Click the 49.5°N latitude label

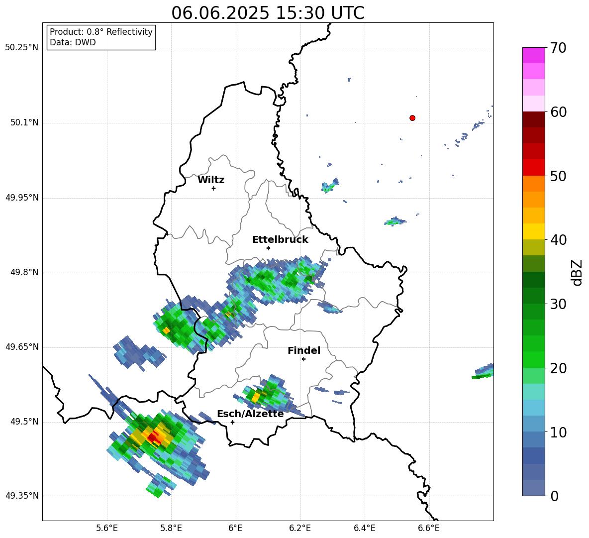click(x=24, y=422)
